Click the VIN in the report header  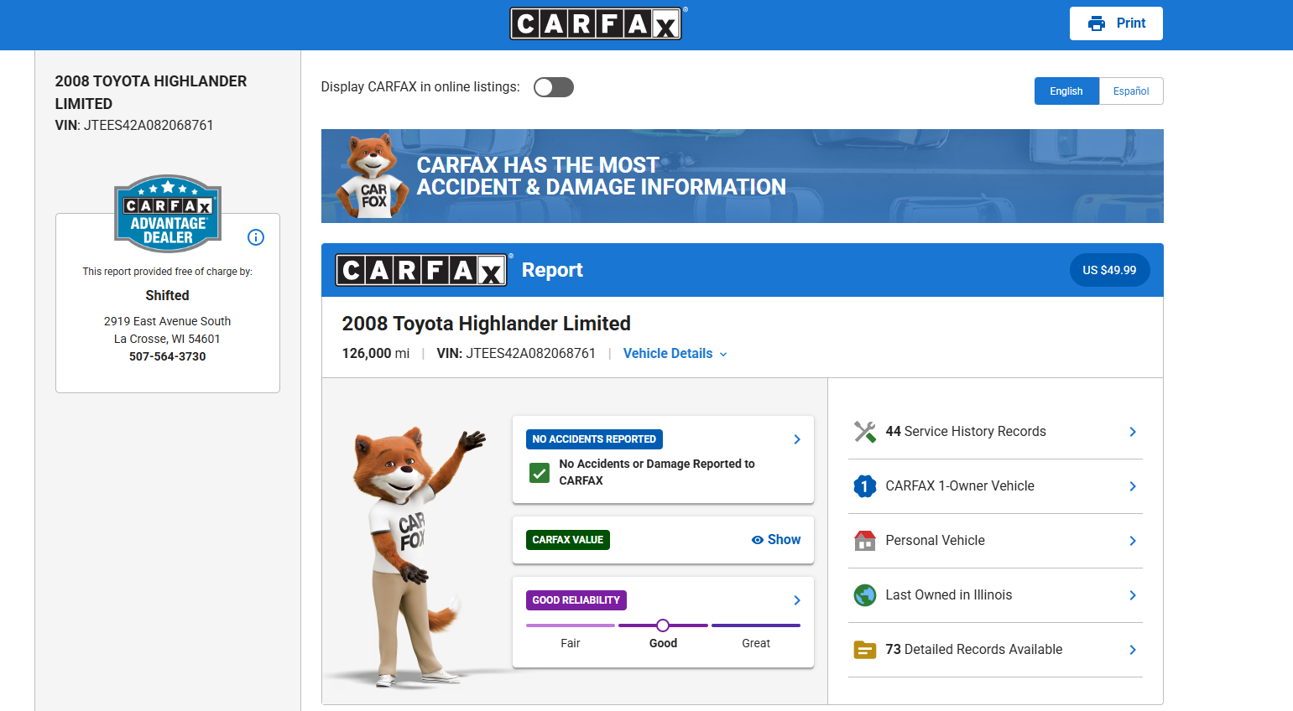click(x=516, y=354)
